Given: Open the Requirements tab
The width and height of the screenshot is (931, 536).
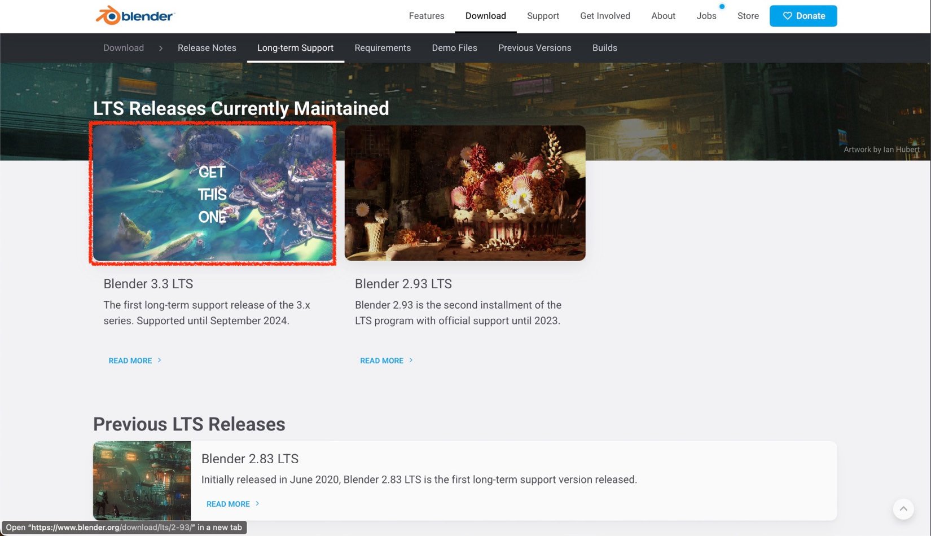Looking at the screenshot, I should coord(383,48).
